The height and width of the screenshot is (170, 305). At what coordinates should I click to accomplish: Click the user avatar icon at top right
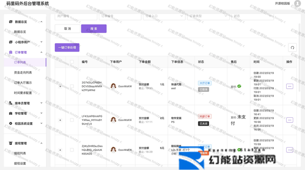coord(297,4)
